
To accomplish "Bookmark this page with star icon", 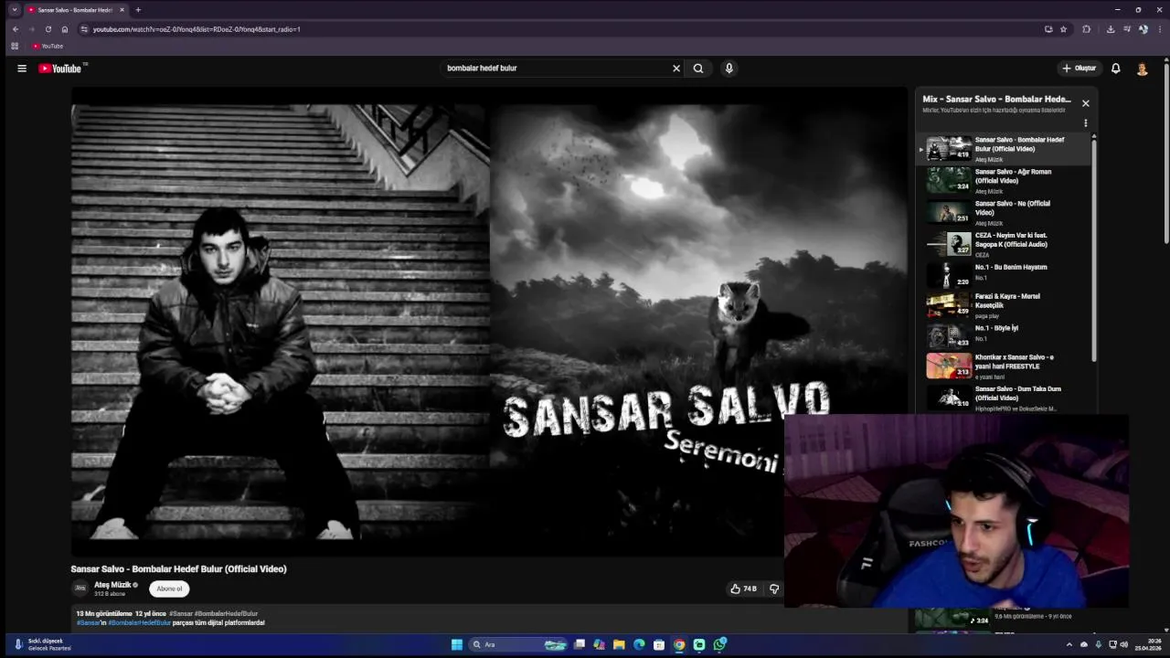I will 1063,29.
